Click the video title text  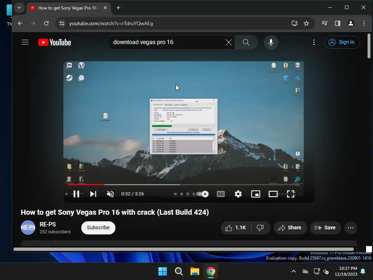coord(115,212)
